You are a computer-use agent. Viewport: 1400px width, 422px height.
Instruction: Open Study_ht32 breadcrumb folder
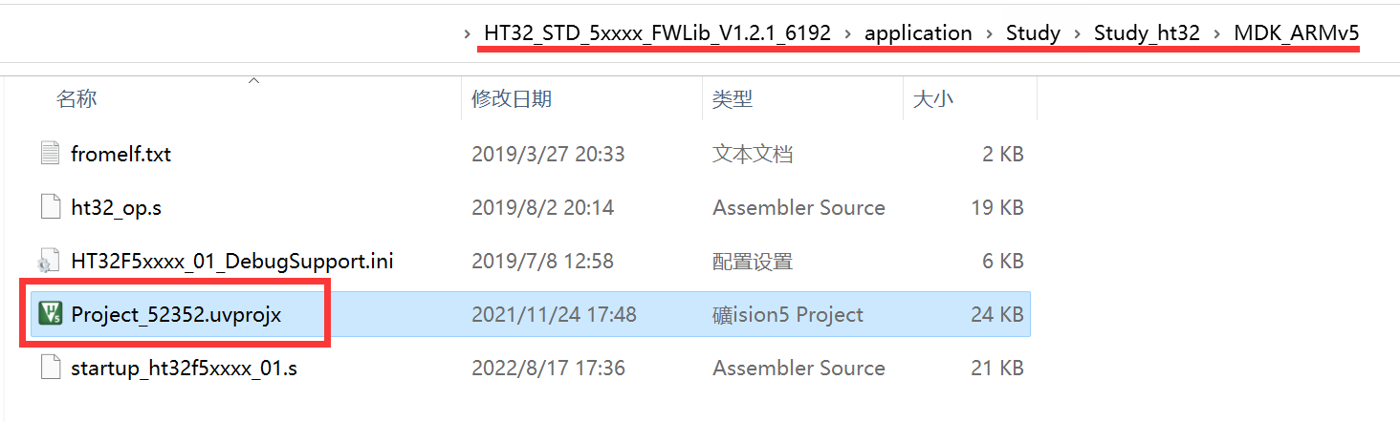pos(1147,33)
